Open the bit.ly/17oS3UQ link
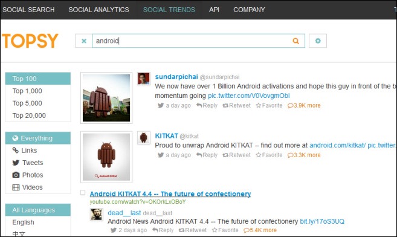Viewport: 397px width, 237px height. (322, 221)
